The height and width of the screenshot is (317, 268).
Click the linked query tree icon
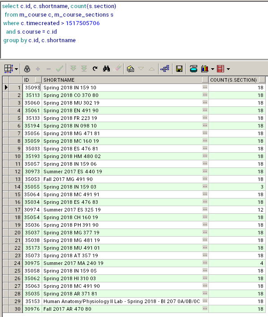165,69
